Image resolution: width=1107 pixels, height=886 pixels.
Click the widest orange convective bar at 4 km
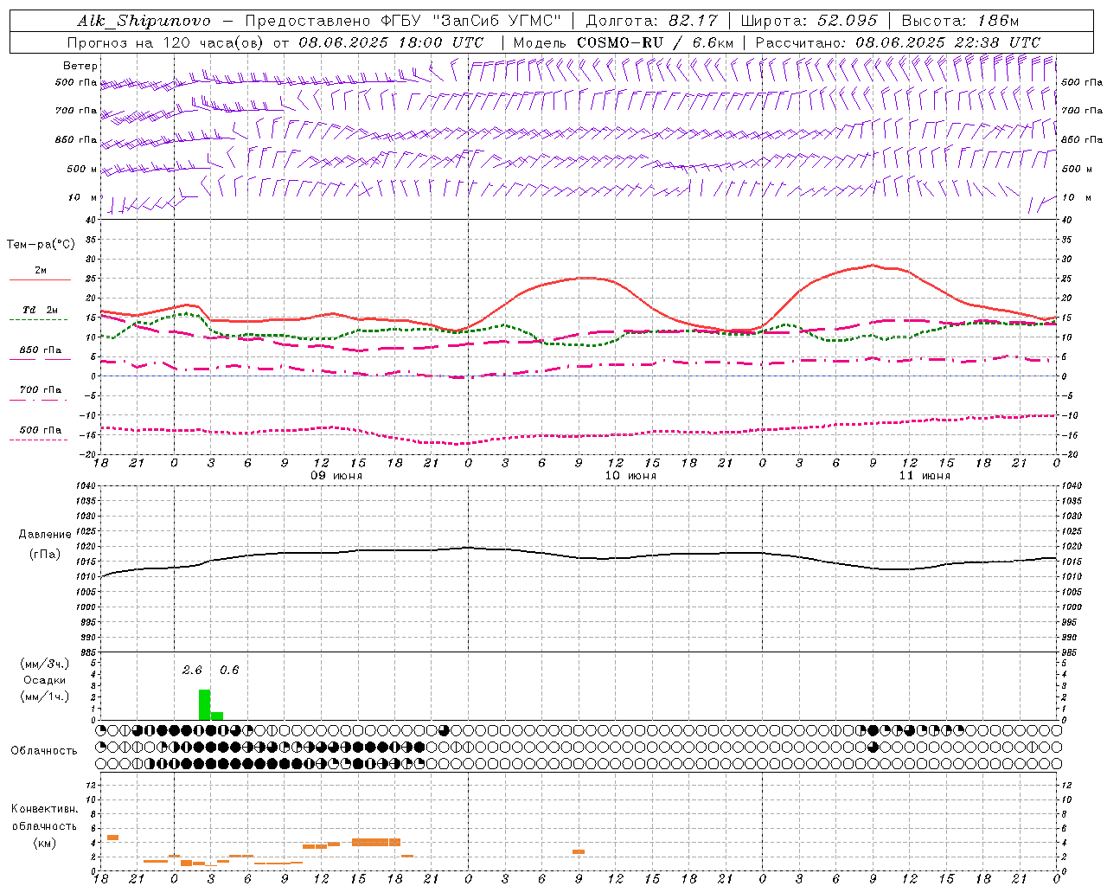coord(376,842)
